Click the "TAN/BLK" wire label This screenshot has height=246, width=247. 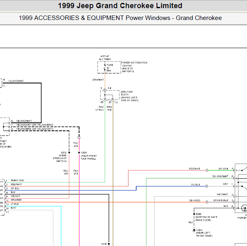110,109
